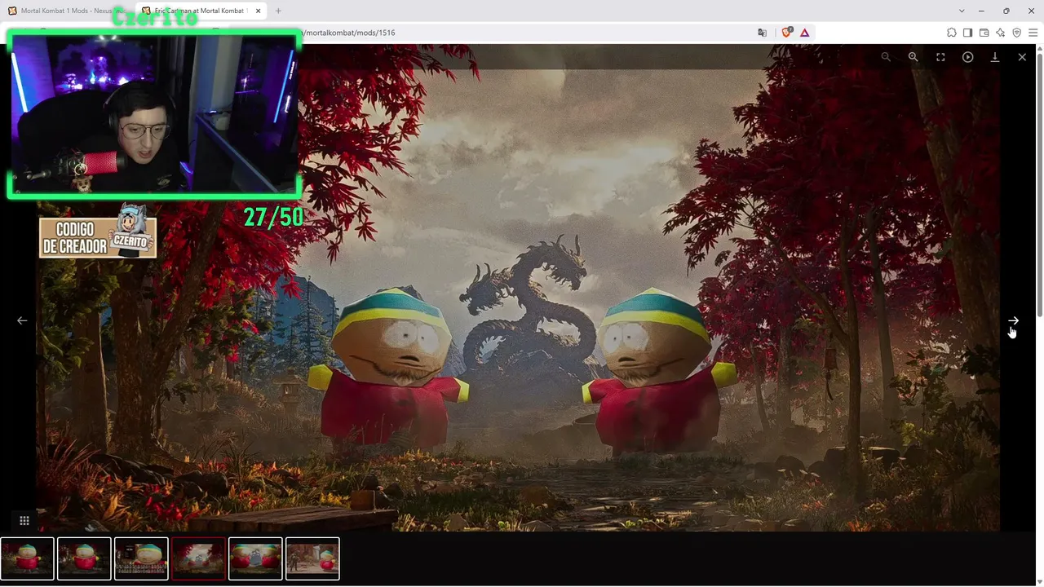Image resolution: width=1044 pixels, height=587 pixels.
Task: Open the browser hamburger main menu
Action: (x=1033, y=33)
